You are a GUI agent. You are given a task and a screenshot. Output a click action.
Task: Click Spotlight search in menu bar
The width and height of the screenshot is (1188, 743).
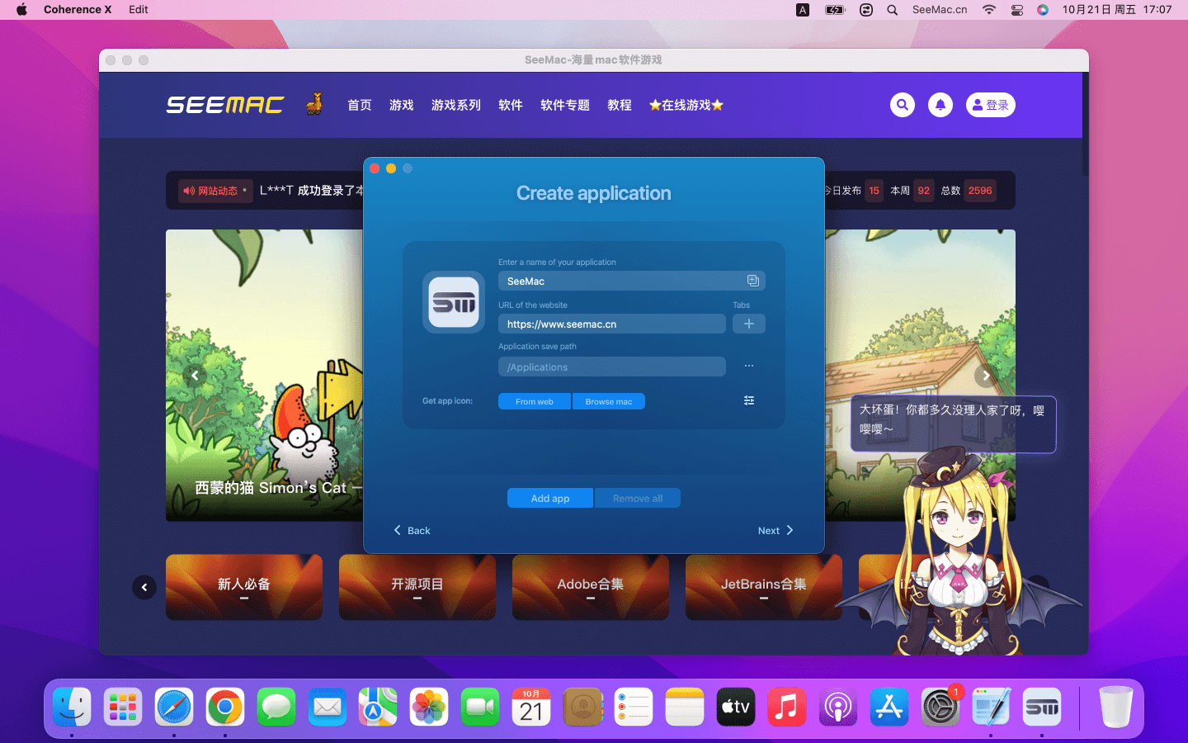click(x=893, y=10)
